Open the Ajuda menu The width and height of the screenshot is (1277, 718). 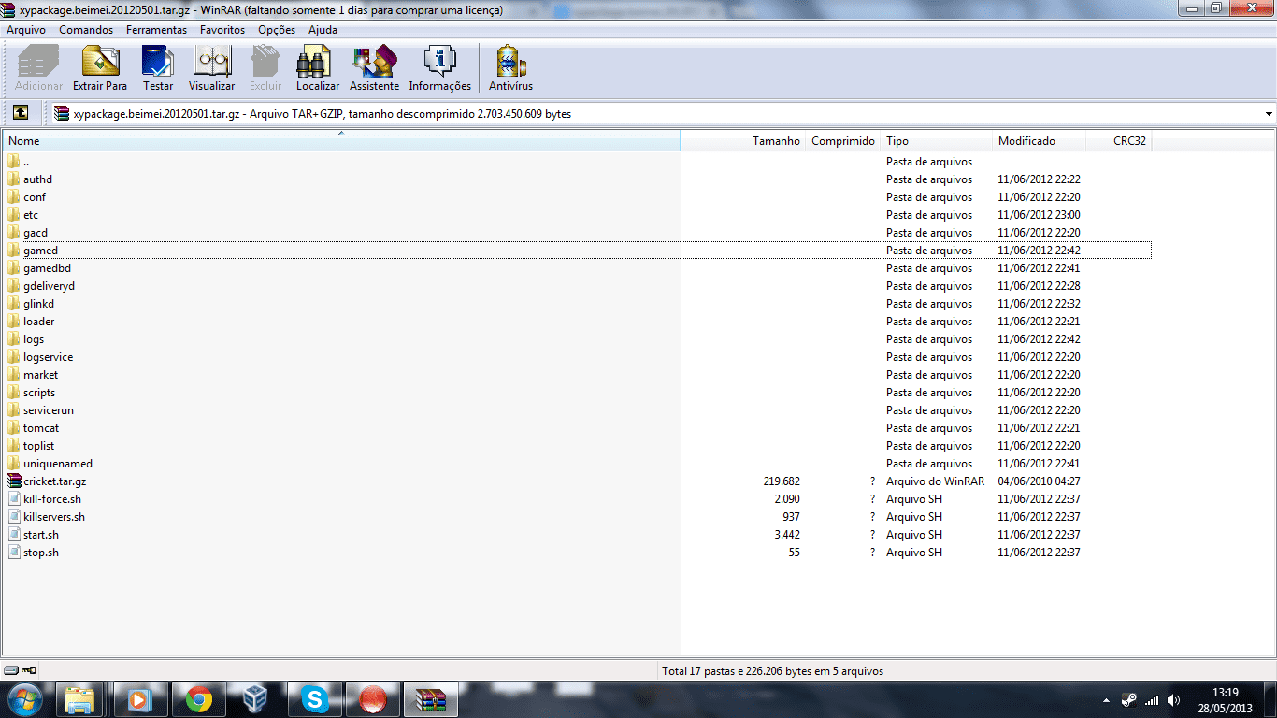point(323,30)
